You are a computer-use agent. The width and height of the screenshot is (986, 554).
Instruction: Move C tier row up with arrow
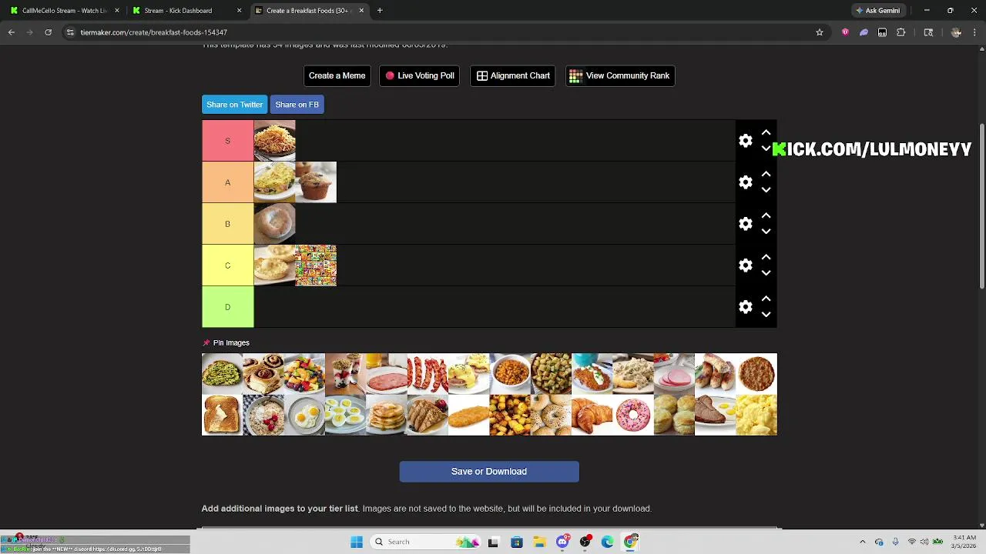[x=766, y=258]
